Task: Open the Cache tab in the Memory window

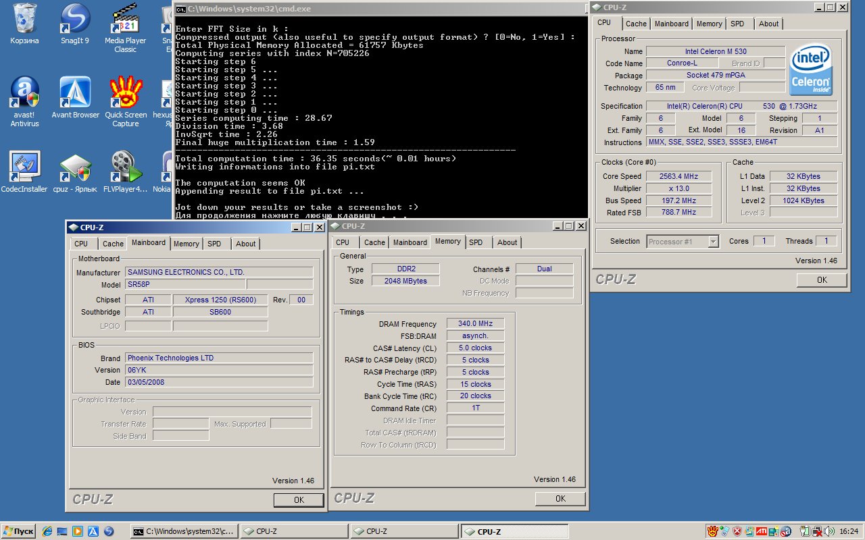Action: click(x=374, y=242)
